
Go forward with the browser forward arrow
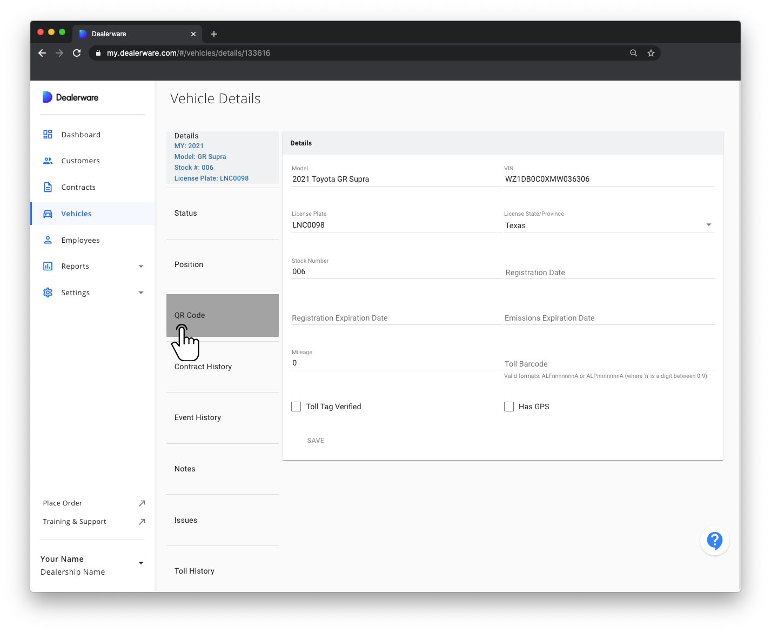click(59, 53)
